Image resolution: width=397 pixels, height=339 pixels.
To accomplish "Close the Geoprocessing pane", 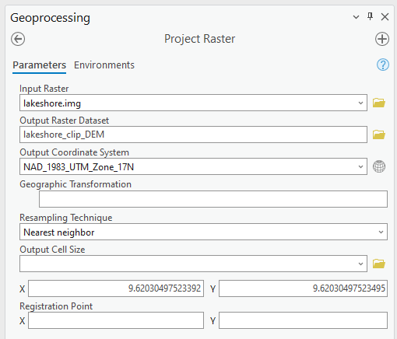I will 385,17.
